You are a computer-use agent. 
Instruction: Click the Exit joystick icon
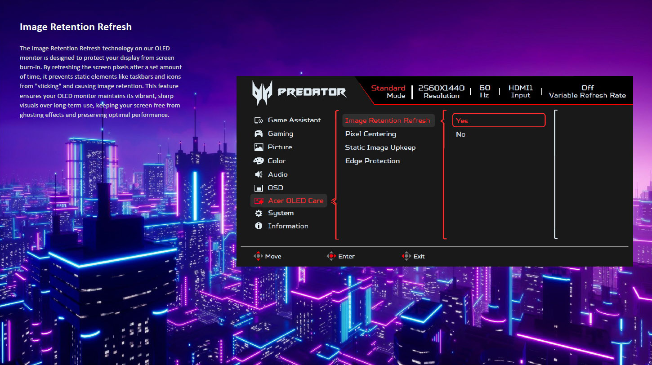(x=406, y=256)
